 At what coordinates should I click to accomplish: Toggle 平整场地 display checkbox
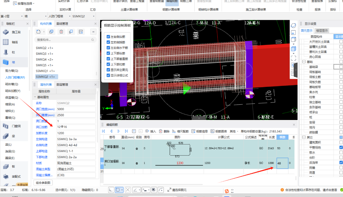[x=341, y=147]
